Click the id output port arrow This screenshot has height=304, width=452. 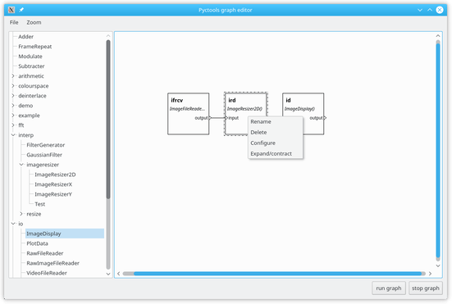click(x=325, y=118)
